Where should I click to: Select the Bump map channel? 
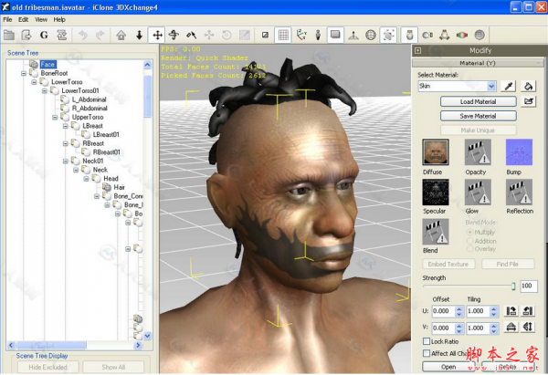click(x=520, y=152)
